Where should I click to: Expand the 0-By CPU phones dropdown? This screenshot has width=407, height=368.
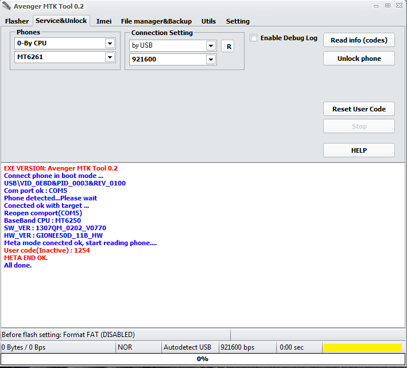(x=110, y=43)
